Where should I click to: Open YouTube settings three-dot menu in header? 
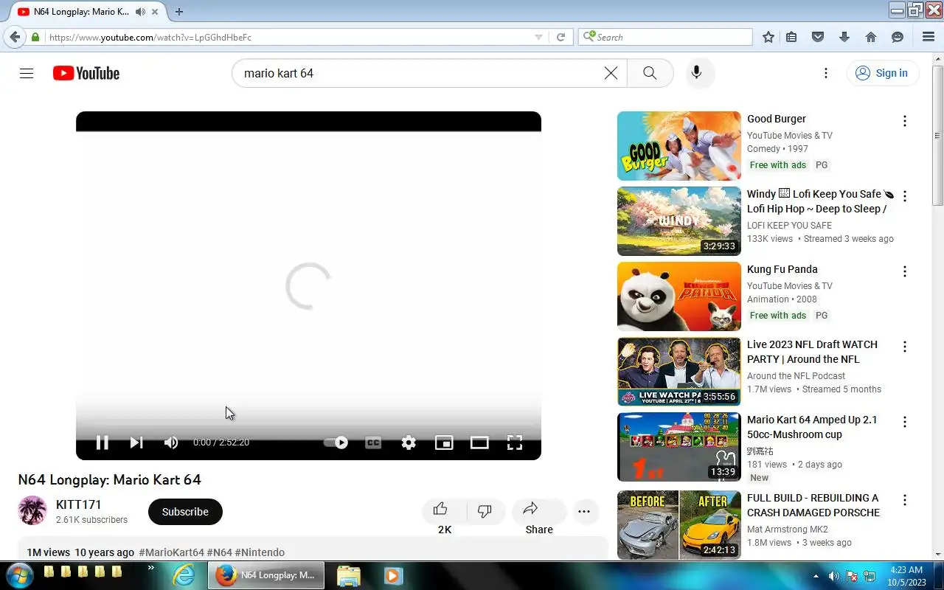[826, 73]
